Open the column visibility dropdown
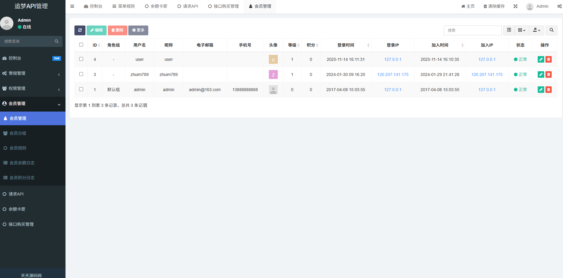This screenshot has width=563, height=278. click(x=521, y=30)
